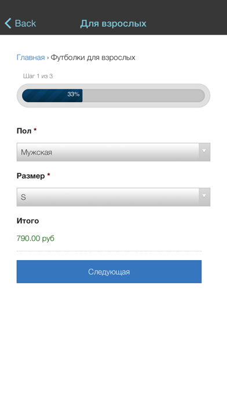
Task: Tap the Back chevron arrow icon
Action: pyautogui.click(x=8, y=23)
